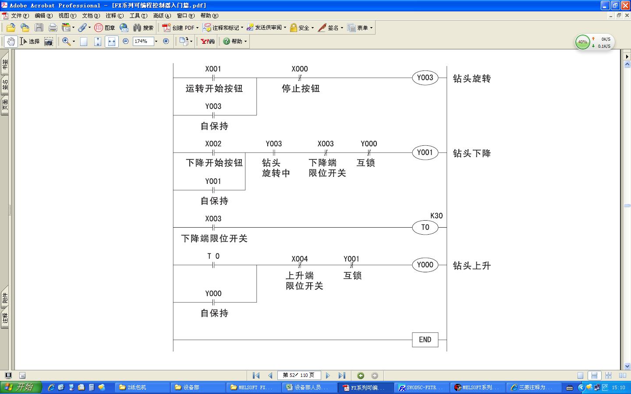Go to the last page
This screenshot has width=631, height=394.
click(x=342, y=375)
